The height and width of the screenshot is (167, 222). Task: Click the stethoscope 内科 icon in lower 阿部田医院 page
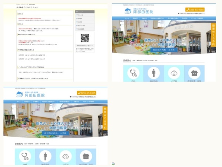pyautogui.click(x=25, y=156)
